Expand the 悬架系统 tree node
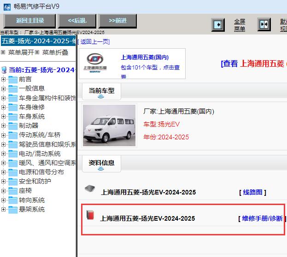Image resolution: width=287 pixels, height=257 pixels. coord(3,209)
